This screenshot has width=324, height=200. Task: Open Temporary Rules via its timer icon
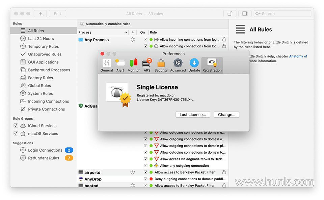tap(23, 46)
